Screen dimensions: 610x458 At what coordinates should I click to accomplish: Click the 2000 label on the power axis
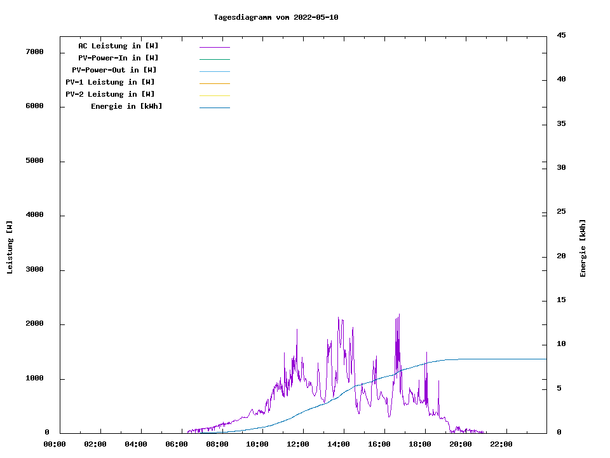[x=34, y=324]
